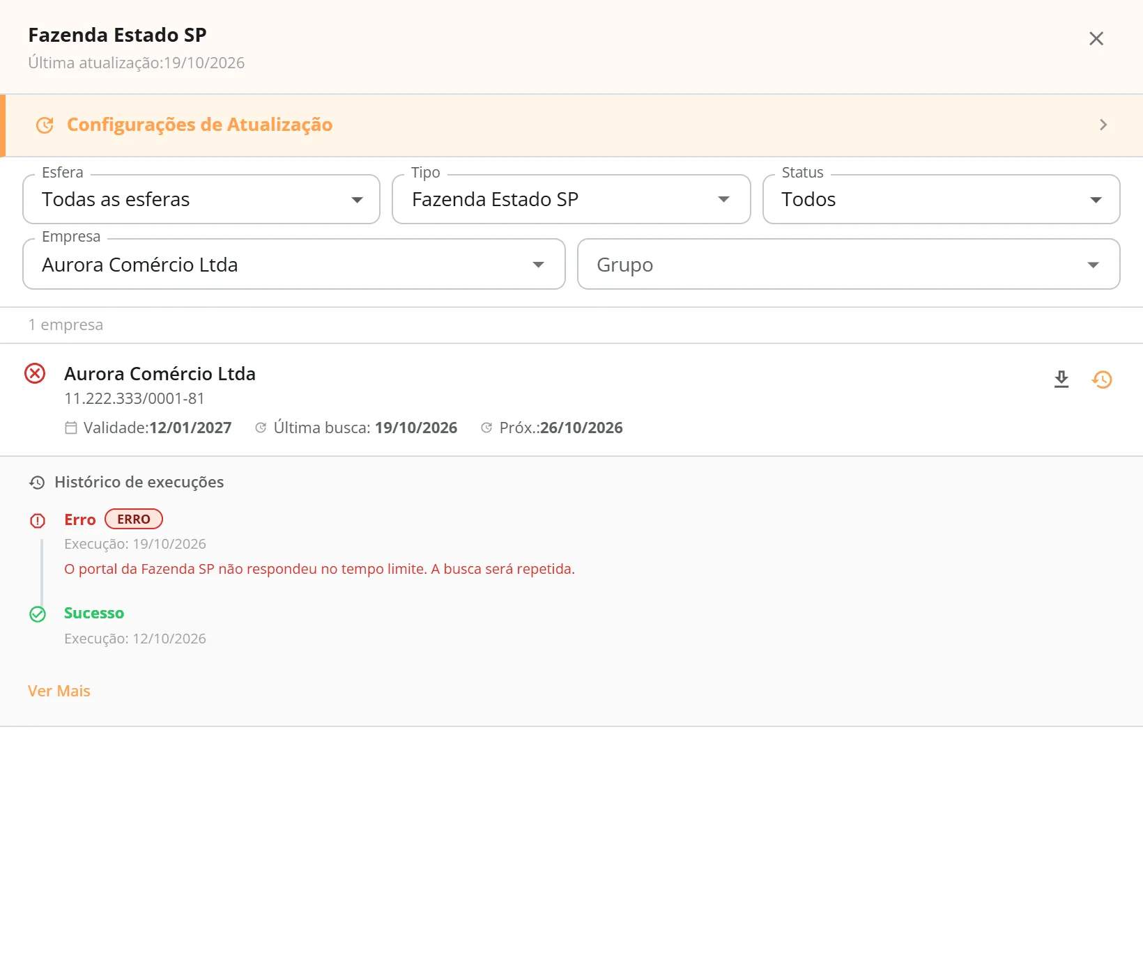Click the Execução: 19/10/2026 line
This screenshot has height=961, width=1143.
(135, 544)
